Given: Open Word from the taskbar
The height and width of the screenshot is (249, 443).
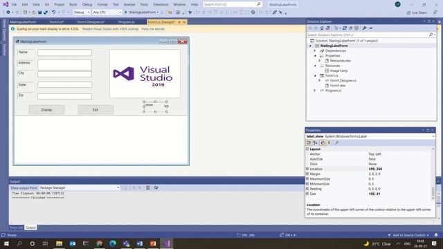Looking at the screenshot, I should pos(140,243).
